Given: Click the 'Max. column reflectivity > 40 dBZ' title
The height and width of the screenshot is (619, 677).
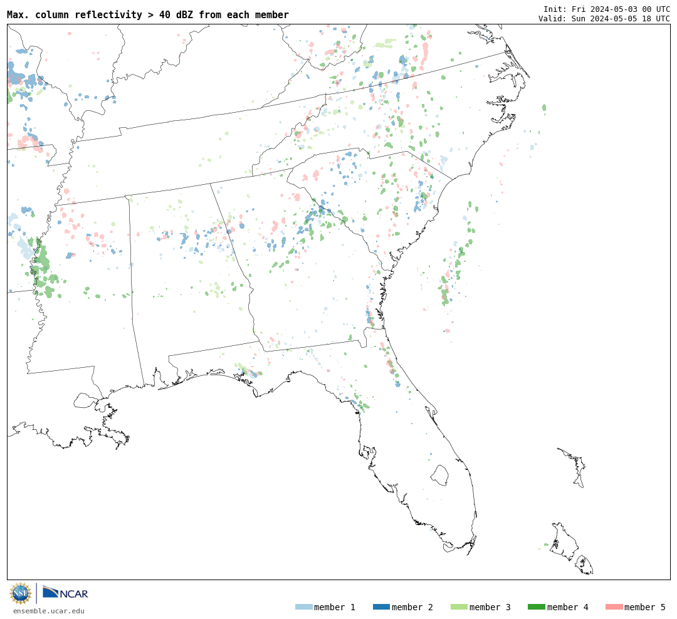Looking at the screenshot, I should coord(148,14).
